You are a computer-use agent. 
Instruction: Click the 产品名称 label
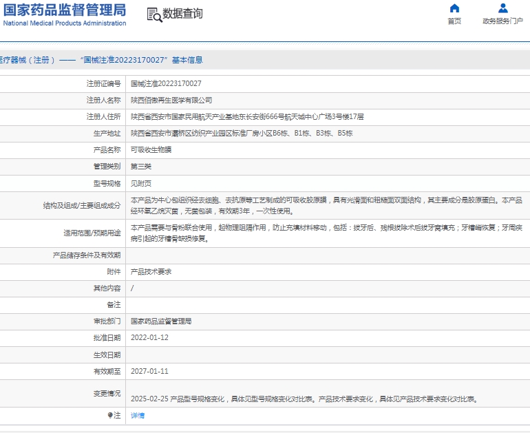point(107,150)
